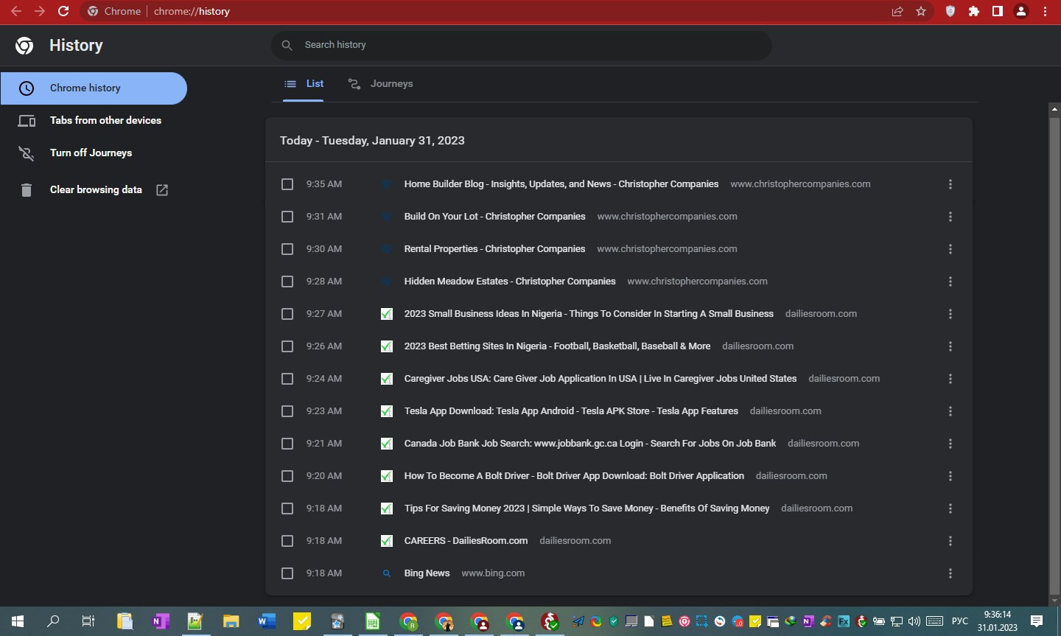
Task: Open three-dot menu for CAREERS - DailiesRoom.com
Action: 950,541
